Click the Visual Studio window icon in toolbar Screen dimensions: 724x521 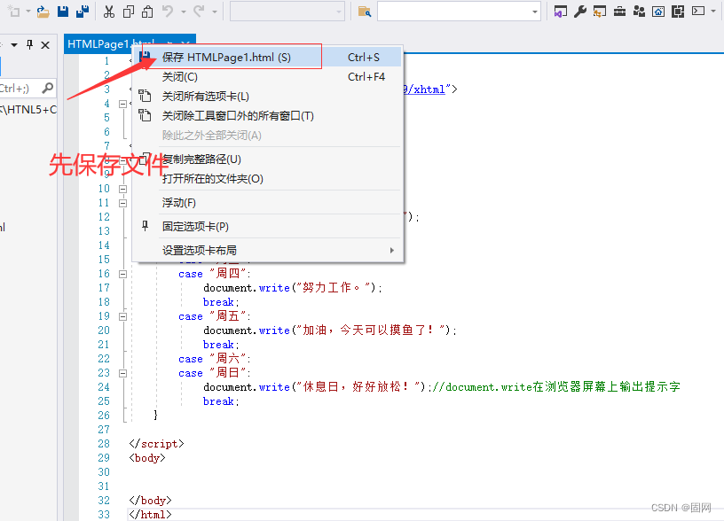[560, 12]
